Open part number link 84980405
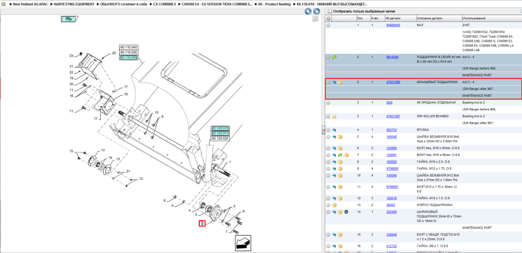 pyautogui.click(x=393, y=25)
